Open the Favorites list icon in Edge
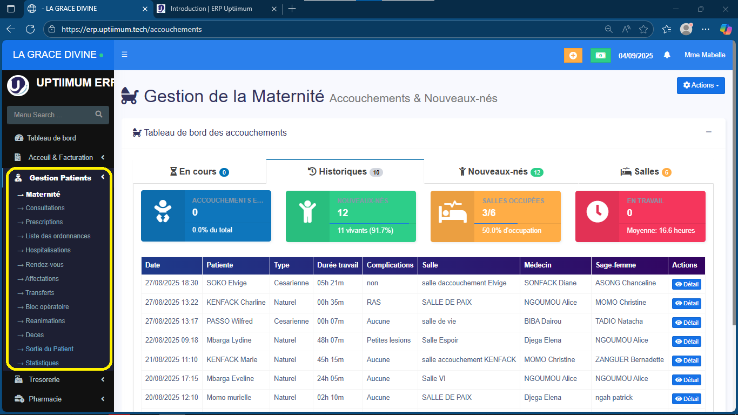Screen dimensions: 738x415 667,29
